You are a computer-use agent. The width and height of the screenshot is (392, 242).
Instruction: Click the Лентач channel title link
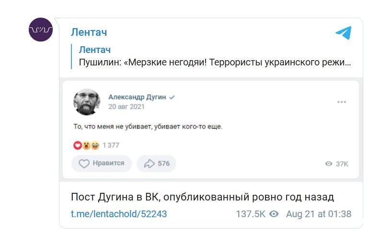(x=89, y=32)
